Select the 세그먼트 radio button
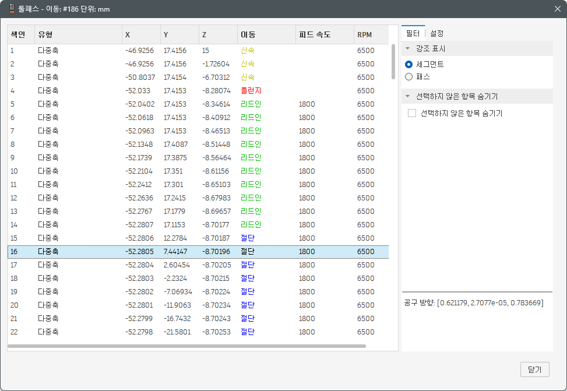This screenshot has width=567, height=391. pos(408,64)
